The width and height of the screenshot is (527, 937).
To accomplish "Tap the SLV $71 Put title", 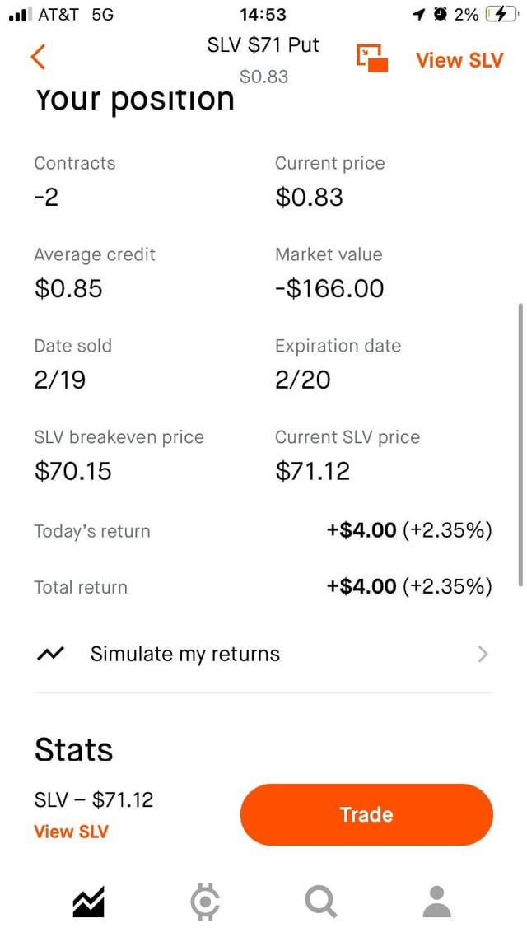I will [263, 45].
